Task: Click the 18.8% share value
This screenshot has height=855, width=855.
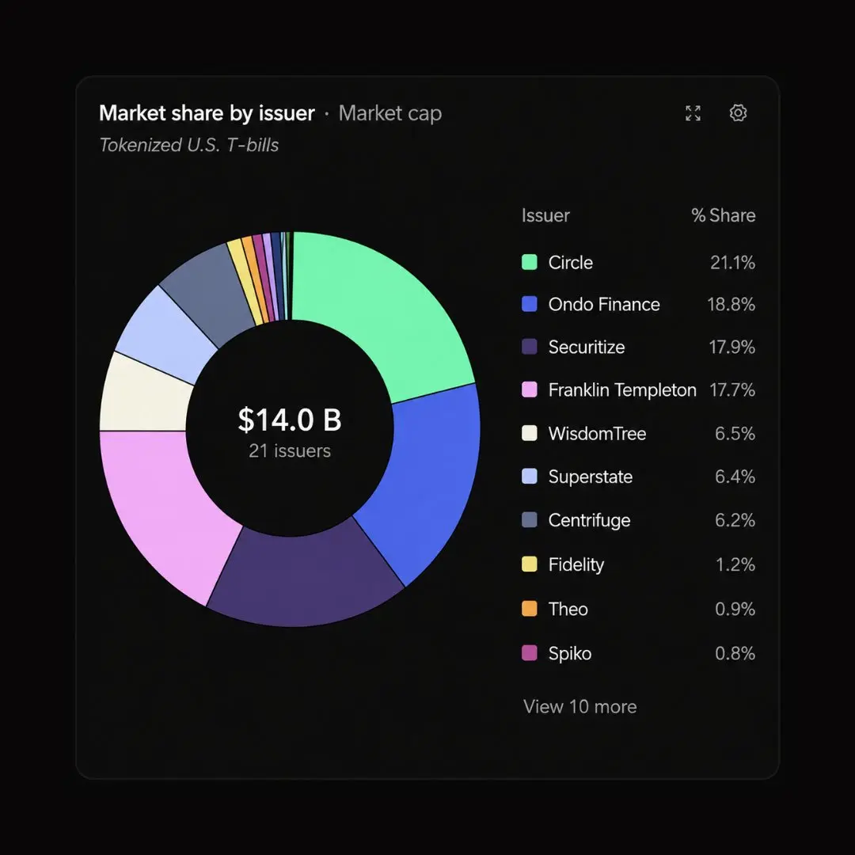Action: pos(731,304)
